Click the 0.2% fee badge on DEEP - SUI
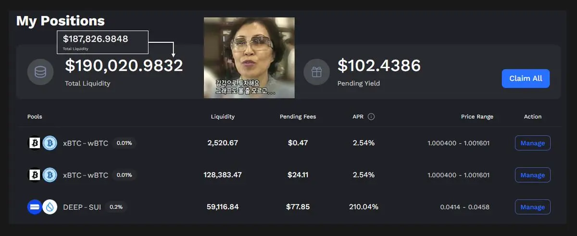This screenshot has width=577, height=236. (116, 207)
